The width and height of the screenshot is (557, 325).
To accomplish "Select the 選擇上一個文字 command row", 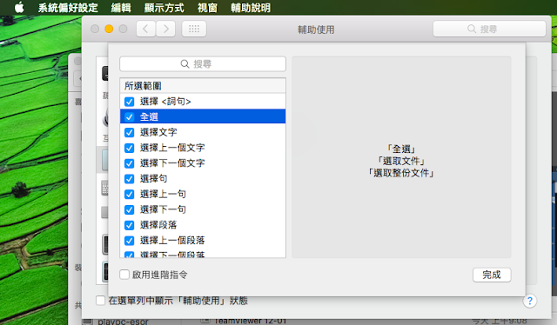I will point(203,148).
